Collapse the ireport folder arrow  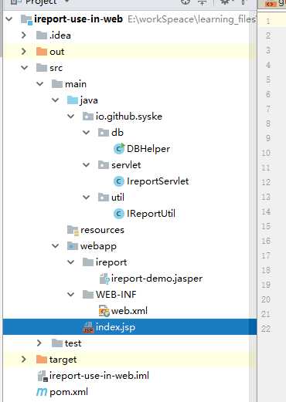(70, 262)
